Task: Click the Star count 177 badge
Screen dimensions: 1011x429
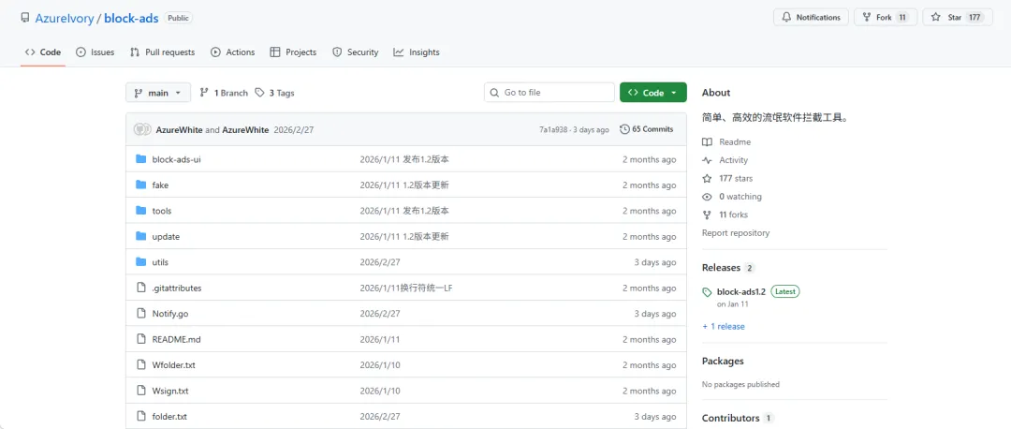Action: pos(974,18)
